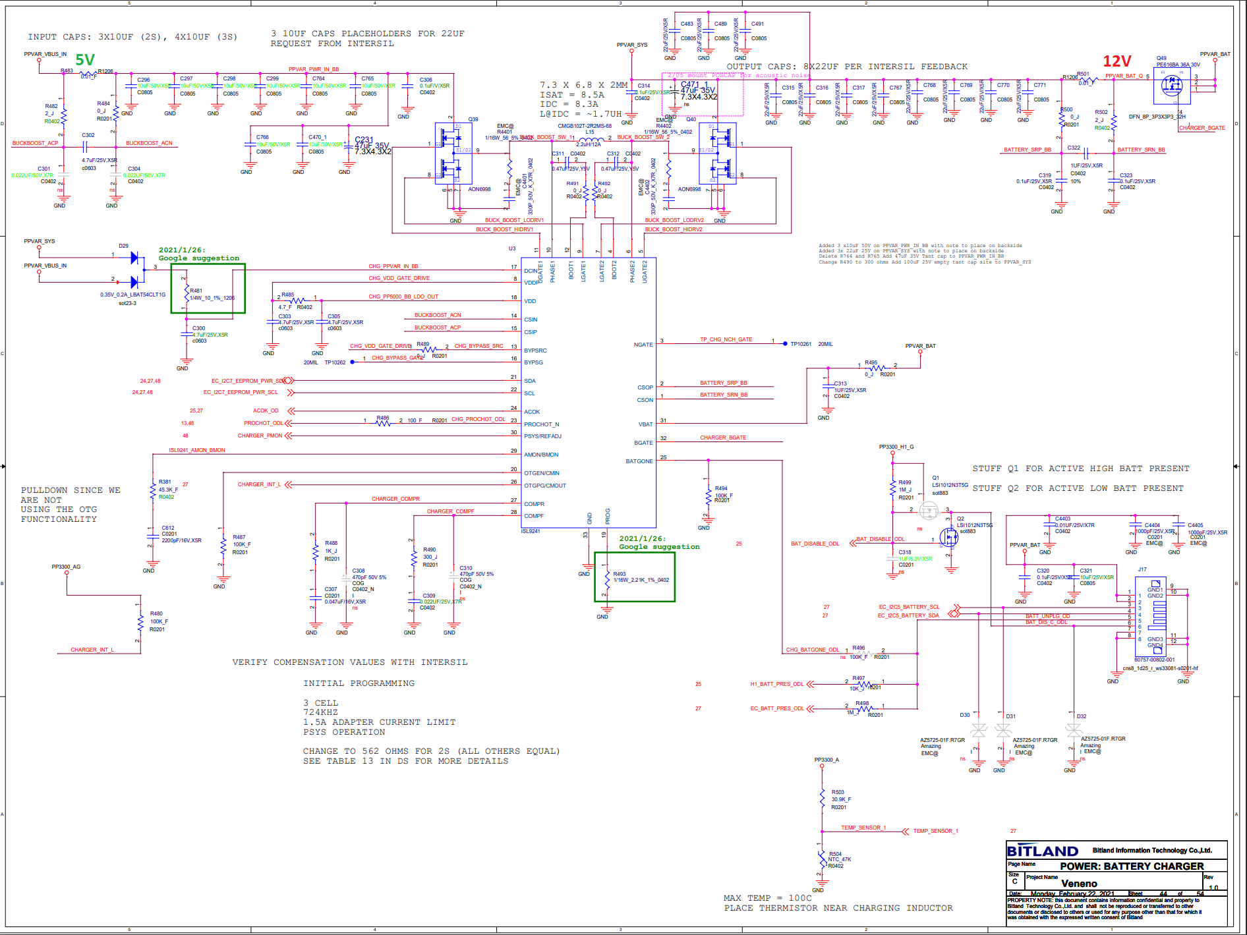The height and width of the screenshot is (935, 1247).
Task: Click the red 12V voltage label
Action: coord(1116,61)
